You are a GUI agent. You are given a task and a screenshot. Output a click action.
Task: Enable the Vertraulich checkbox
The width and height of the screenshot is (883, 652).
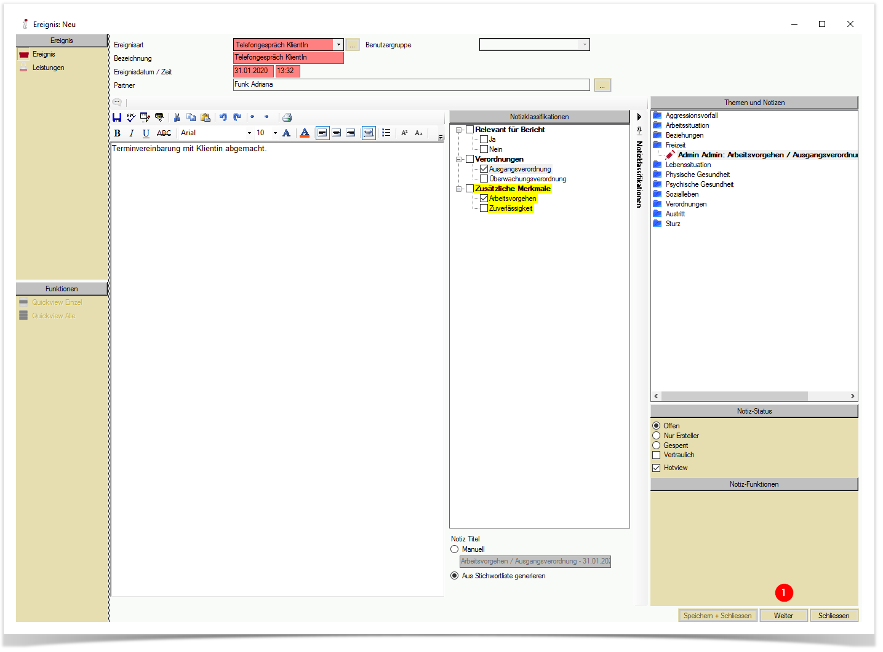657,455
